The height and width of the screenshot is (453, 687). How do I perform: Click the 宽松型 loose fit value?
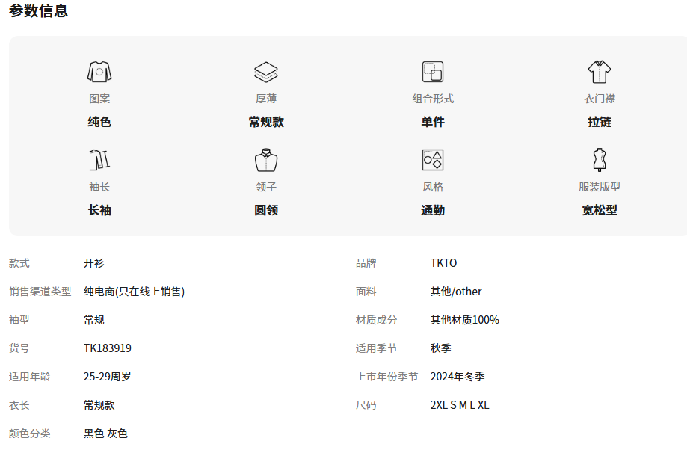(x=600, y=210)
